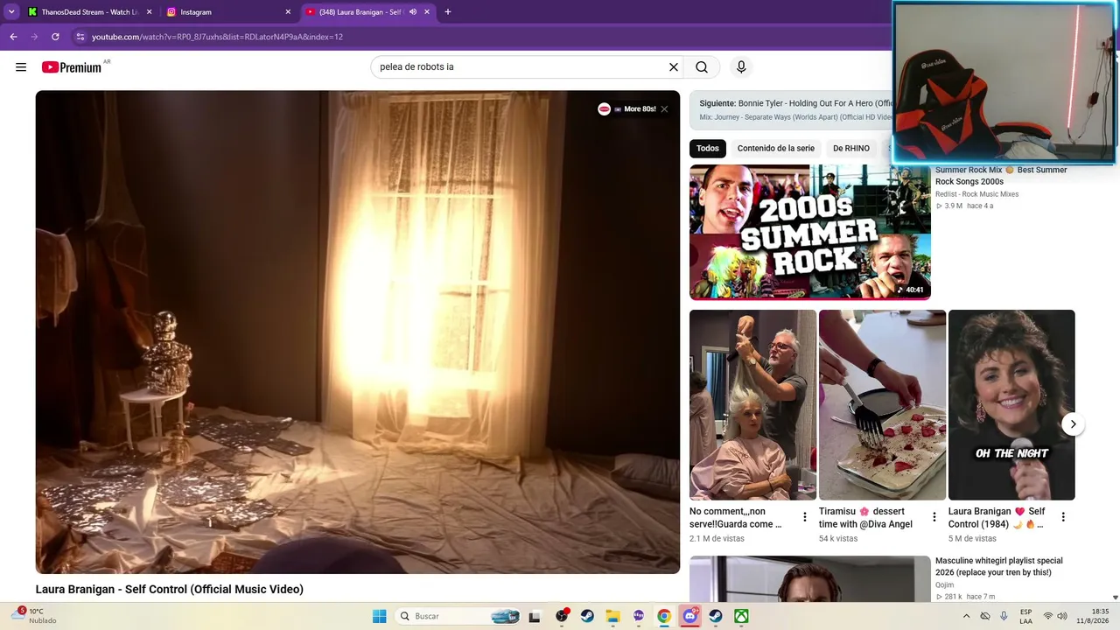
Task: Open the purple round app beside File Explorer
Action: 639,616
